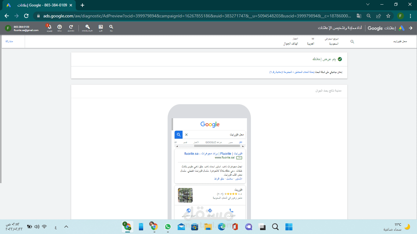Viewport: 417px width, 234px height.
Task: Open Mail app from the taskbar
Action: [181, 227]
